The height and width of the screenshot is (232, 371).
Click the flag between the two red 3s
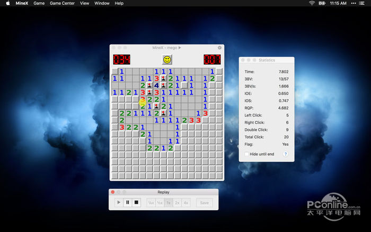click(x=149, y=92)
